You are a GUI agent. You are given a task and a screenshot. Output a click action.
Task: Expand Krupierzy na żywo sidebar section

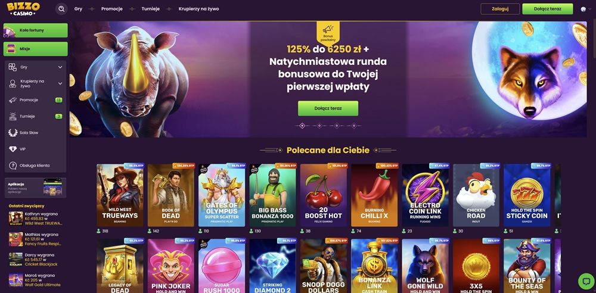[60, 83]
